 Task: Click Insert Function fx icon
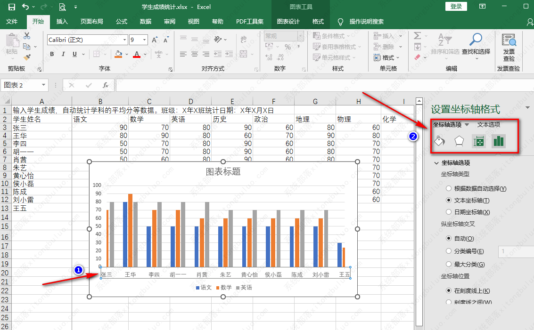(x=106, y=85)
